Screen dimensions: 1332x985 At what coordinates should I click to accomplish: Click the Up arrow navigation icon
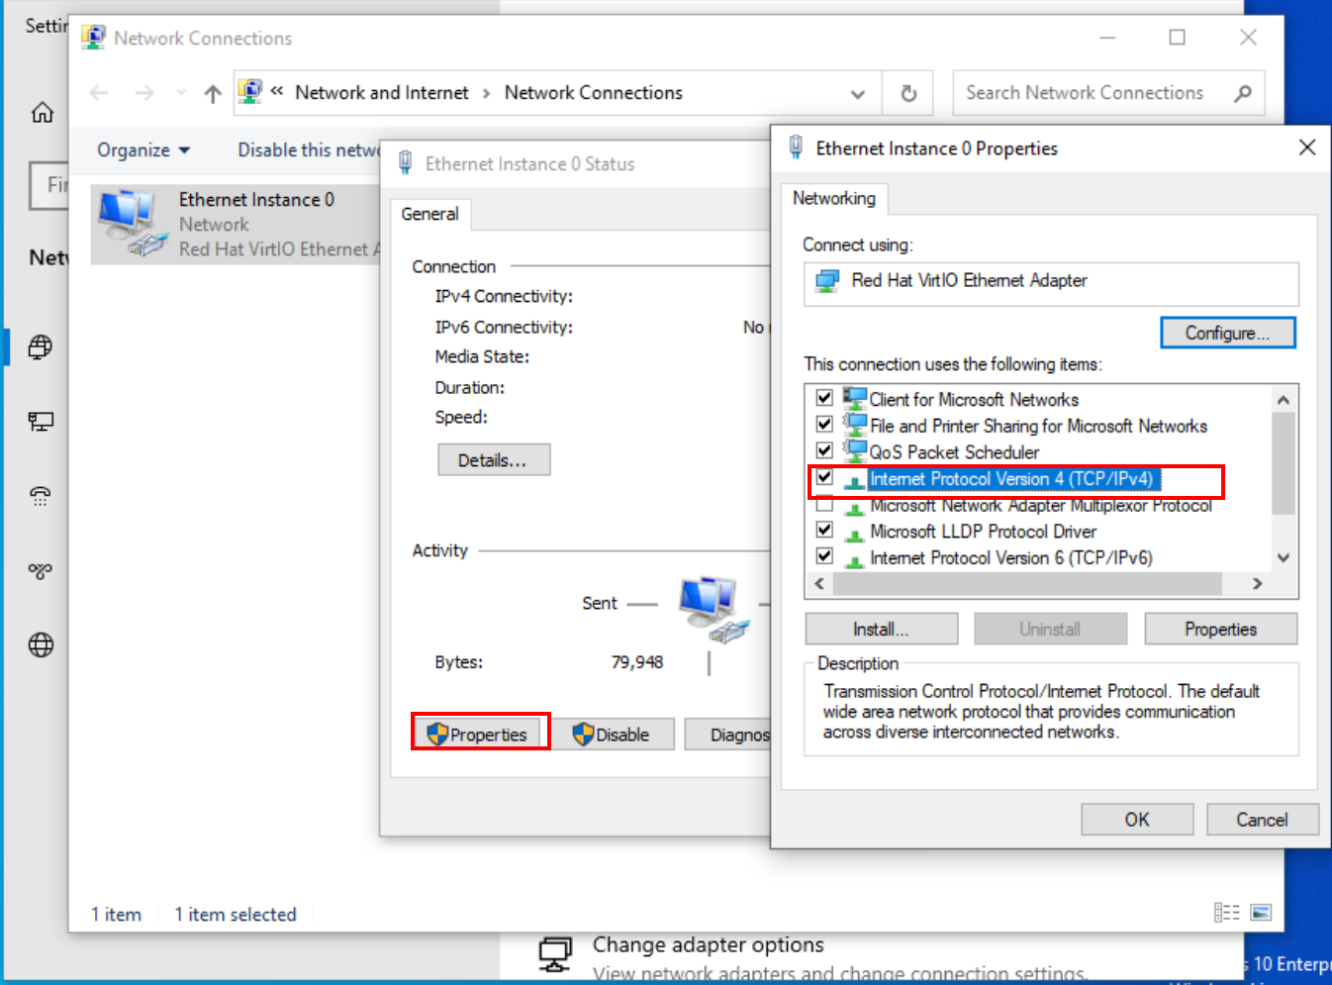pos(213,94)
